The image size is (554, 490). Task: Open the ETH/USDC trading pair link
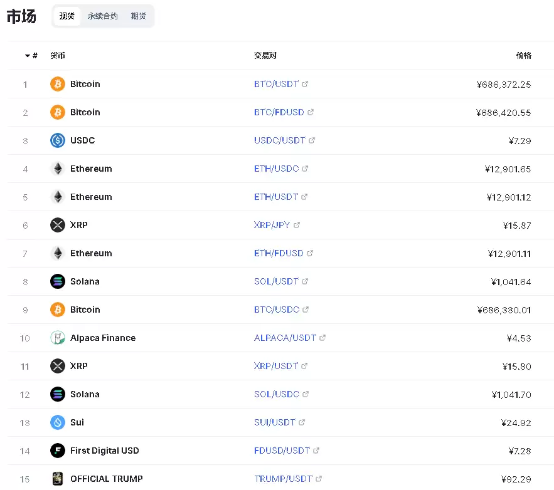(276, 169)
